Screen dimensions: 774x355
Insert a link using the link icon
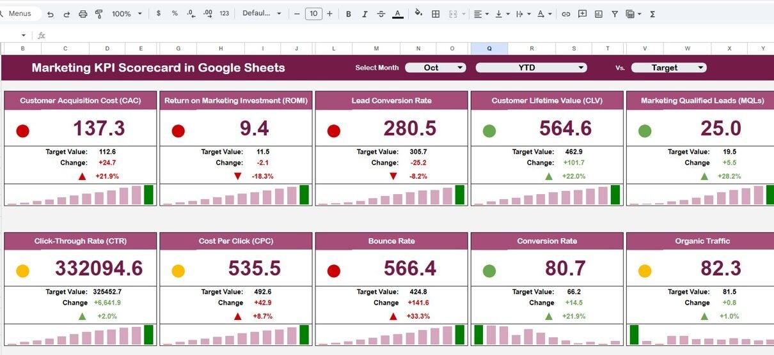point(565,14)
